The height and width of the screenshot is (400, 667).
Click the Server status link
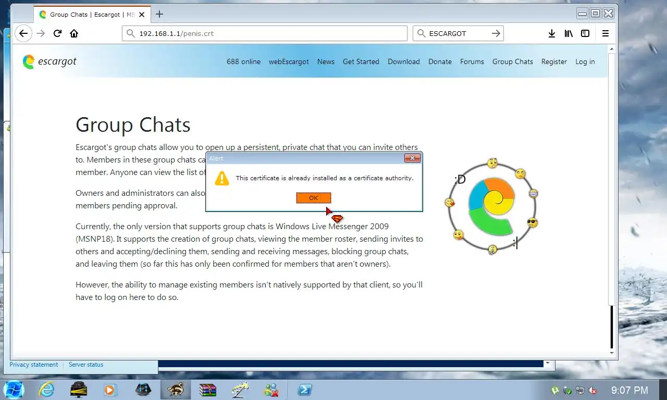pos(86,365)
